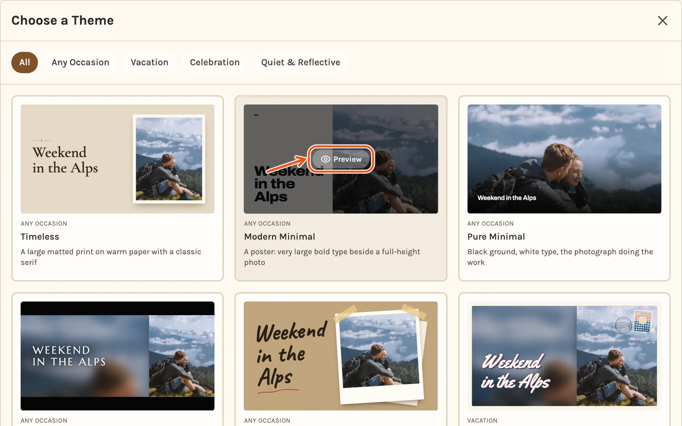Click the Preview button on Modern Minimal
This screenshot has height=426, width=682.
(x=341, y=159)
